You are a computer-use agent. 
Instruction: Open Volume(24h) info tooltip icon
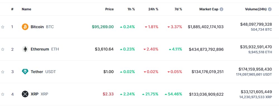tap(270, 9)
